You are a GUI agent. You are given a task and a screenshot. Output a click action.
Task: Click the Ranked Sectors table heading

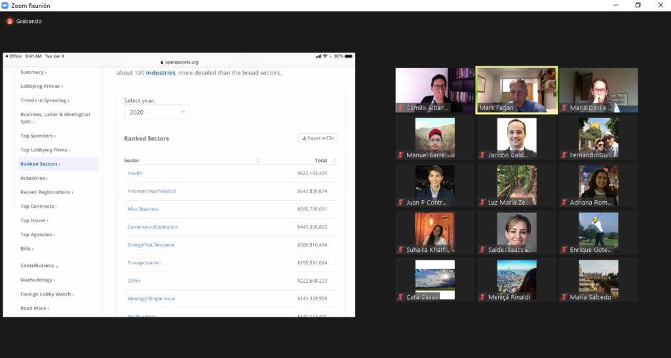(x=146, y=139)
